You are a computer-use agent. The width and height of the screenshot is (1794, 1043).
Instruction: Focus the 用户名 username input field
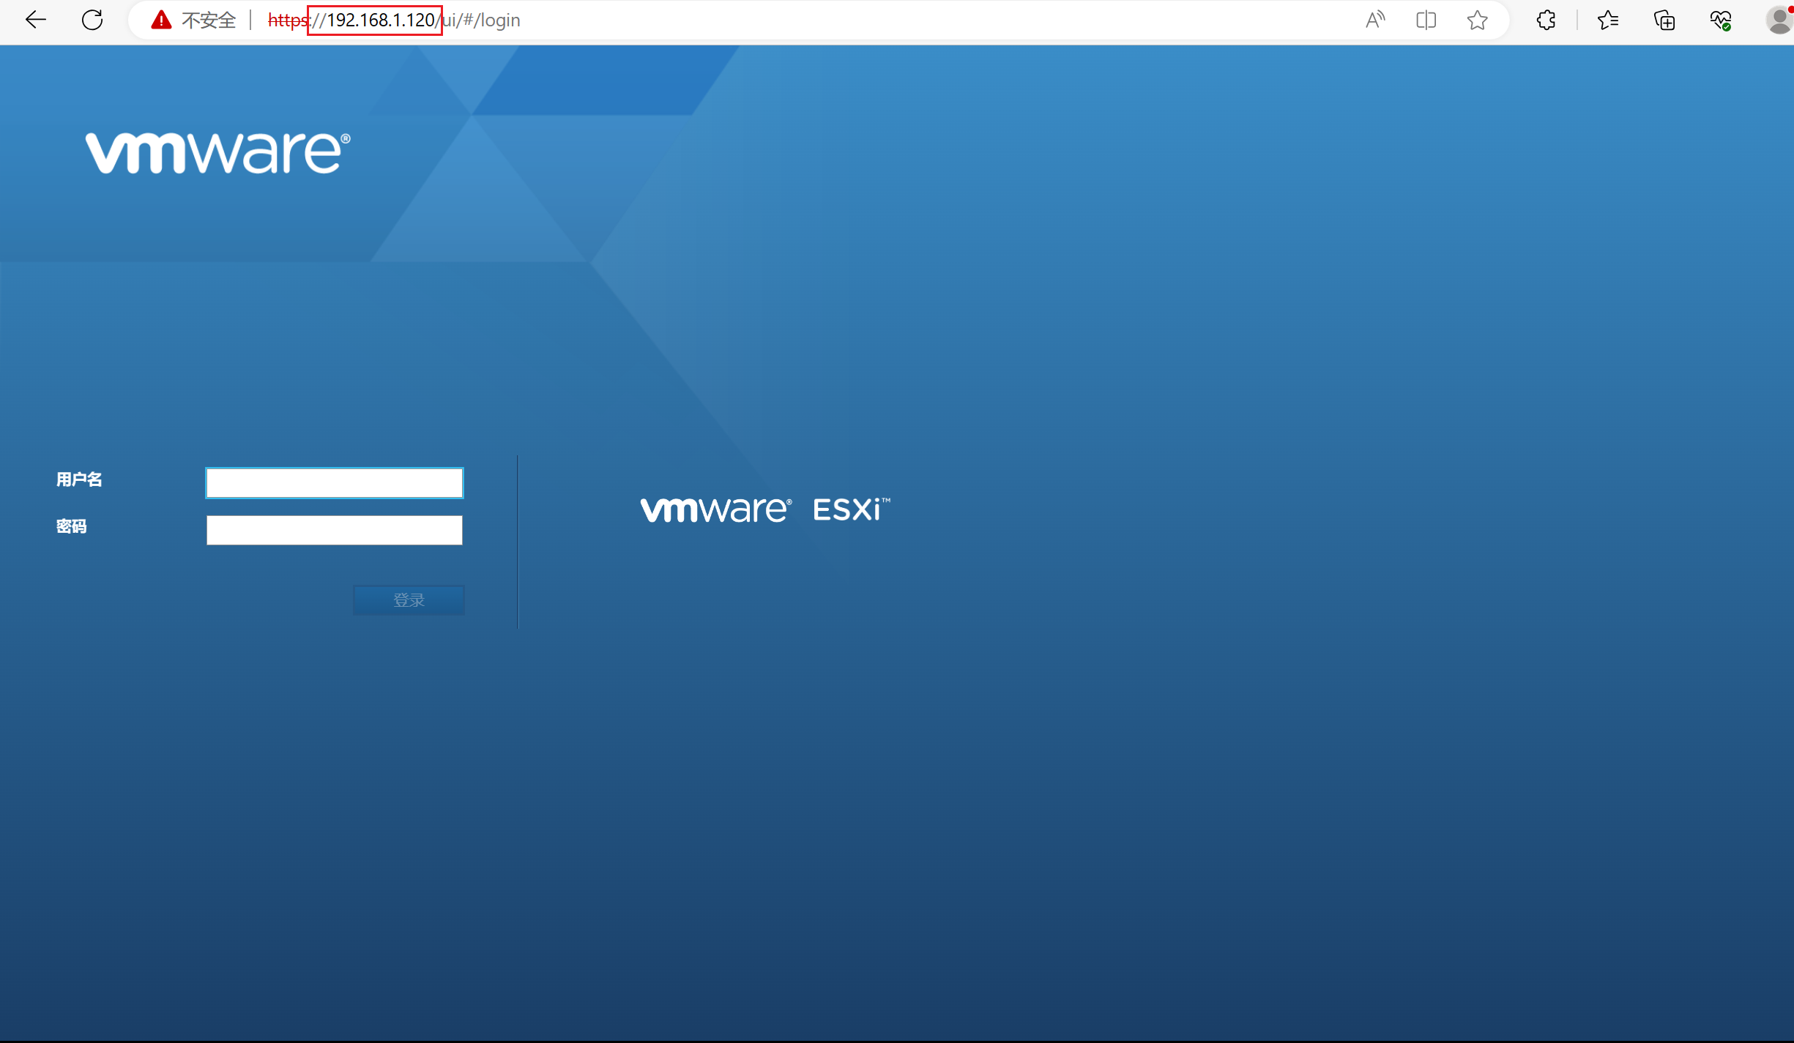pos(335,483)
